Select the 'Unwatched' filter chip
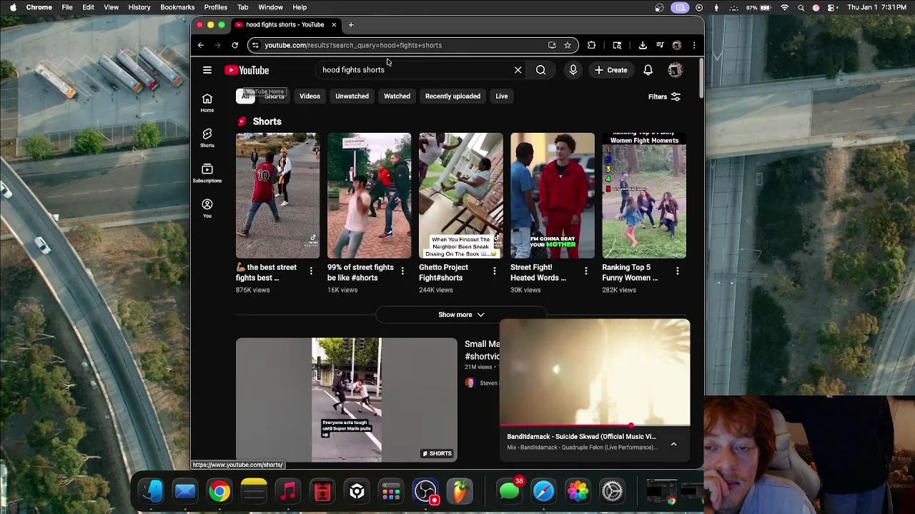The width and height of the screenshot is (915, 514). click(x=352, y=96)
